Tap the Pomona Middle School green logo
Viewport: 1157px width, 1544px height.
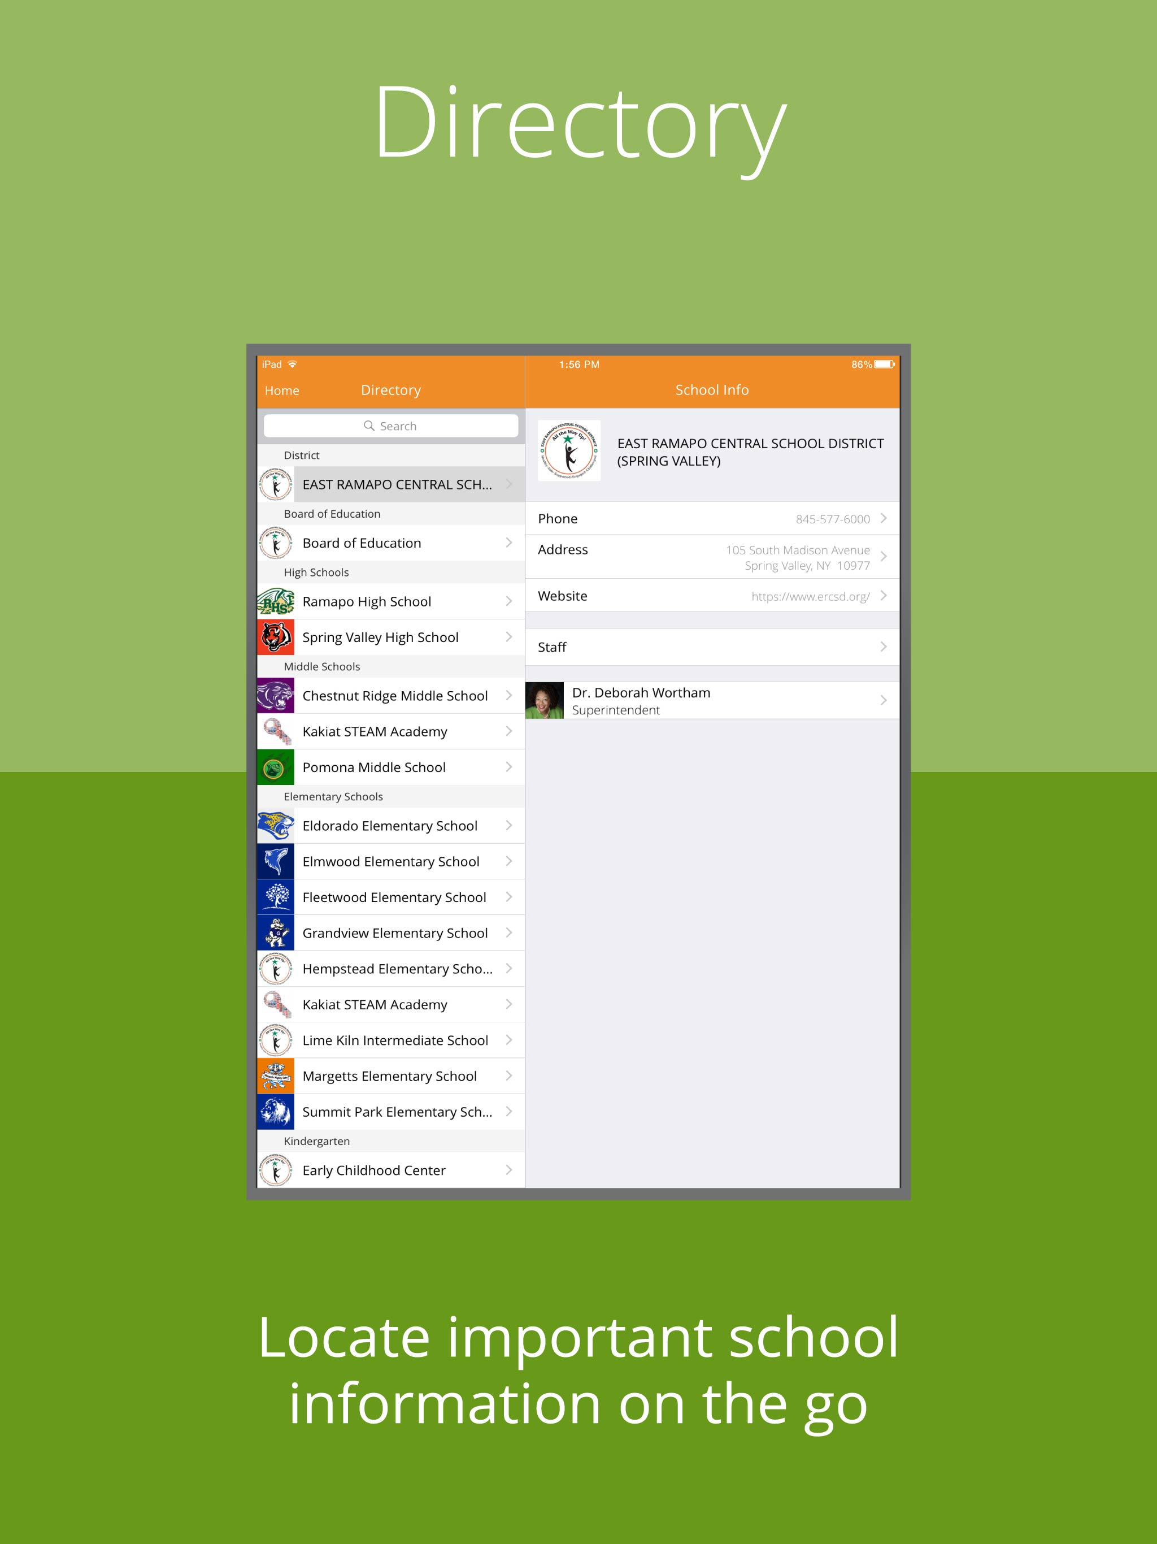[x=276, y=767]
